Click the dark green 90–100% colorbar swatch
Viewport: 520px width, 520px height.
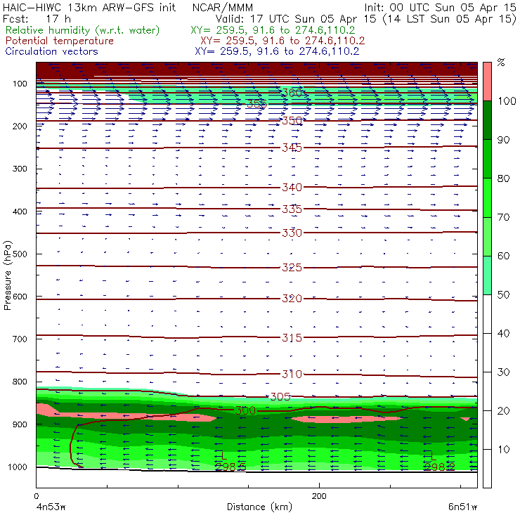pyautogui.click(x=487, y=120)
